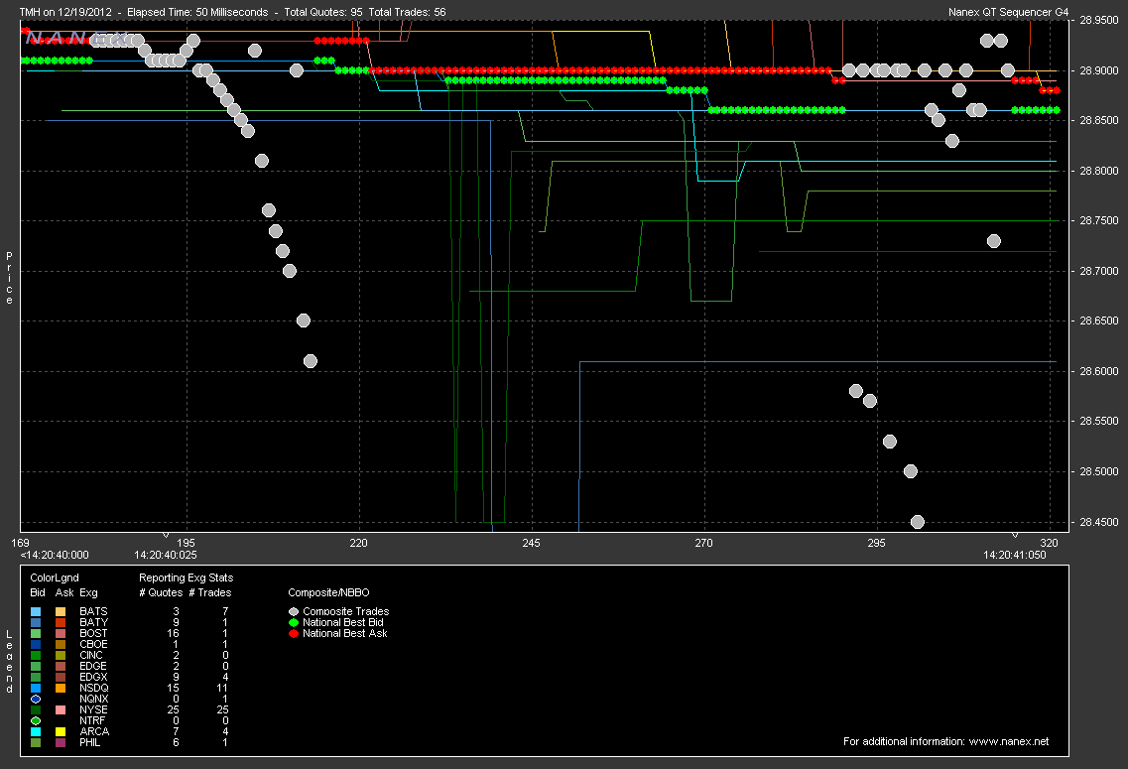Viewport: 1128px width, 769px height.
Task: Click the www.nanex.net link
Action: tap(1010, 741)
